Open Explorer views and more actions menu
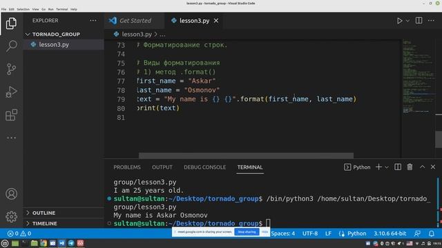Screen dimensions: 442x248 click(x=93, y=21)
